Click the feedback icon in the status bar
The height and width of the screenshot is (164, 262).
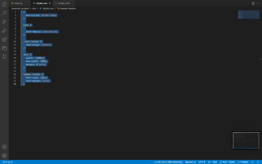tap(253, 162)
